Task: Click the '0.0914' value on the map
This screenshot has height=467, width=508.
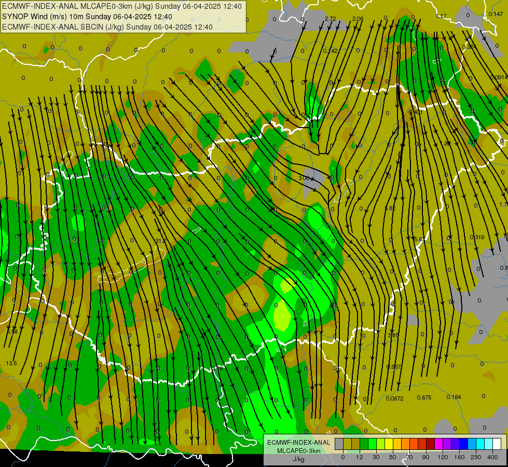Action: [499, 77]
